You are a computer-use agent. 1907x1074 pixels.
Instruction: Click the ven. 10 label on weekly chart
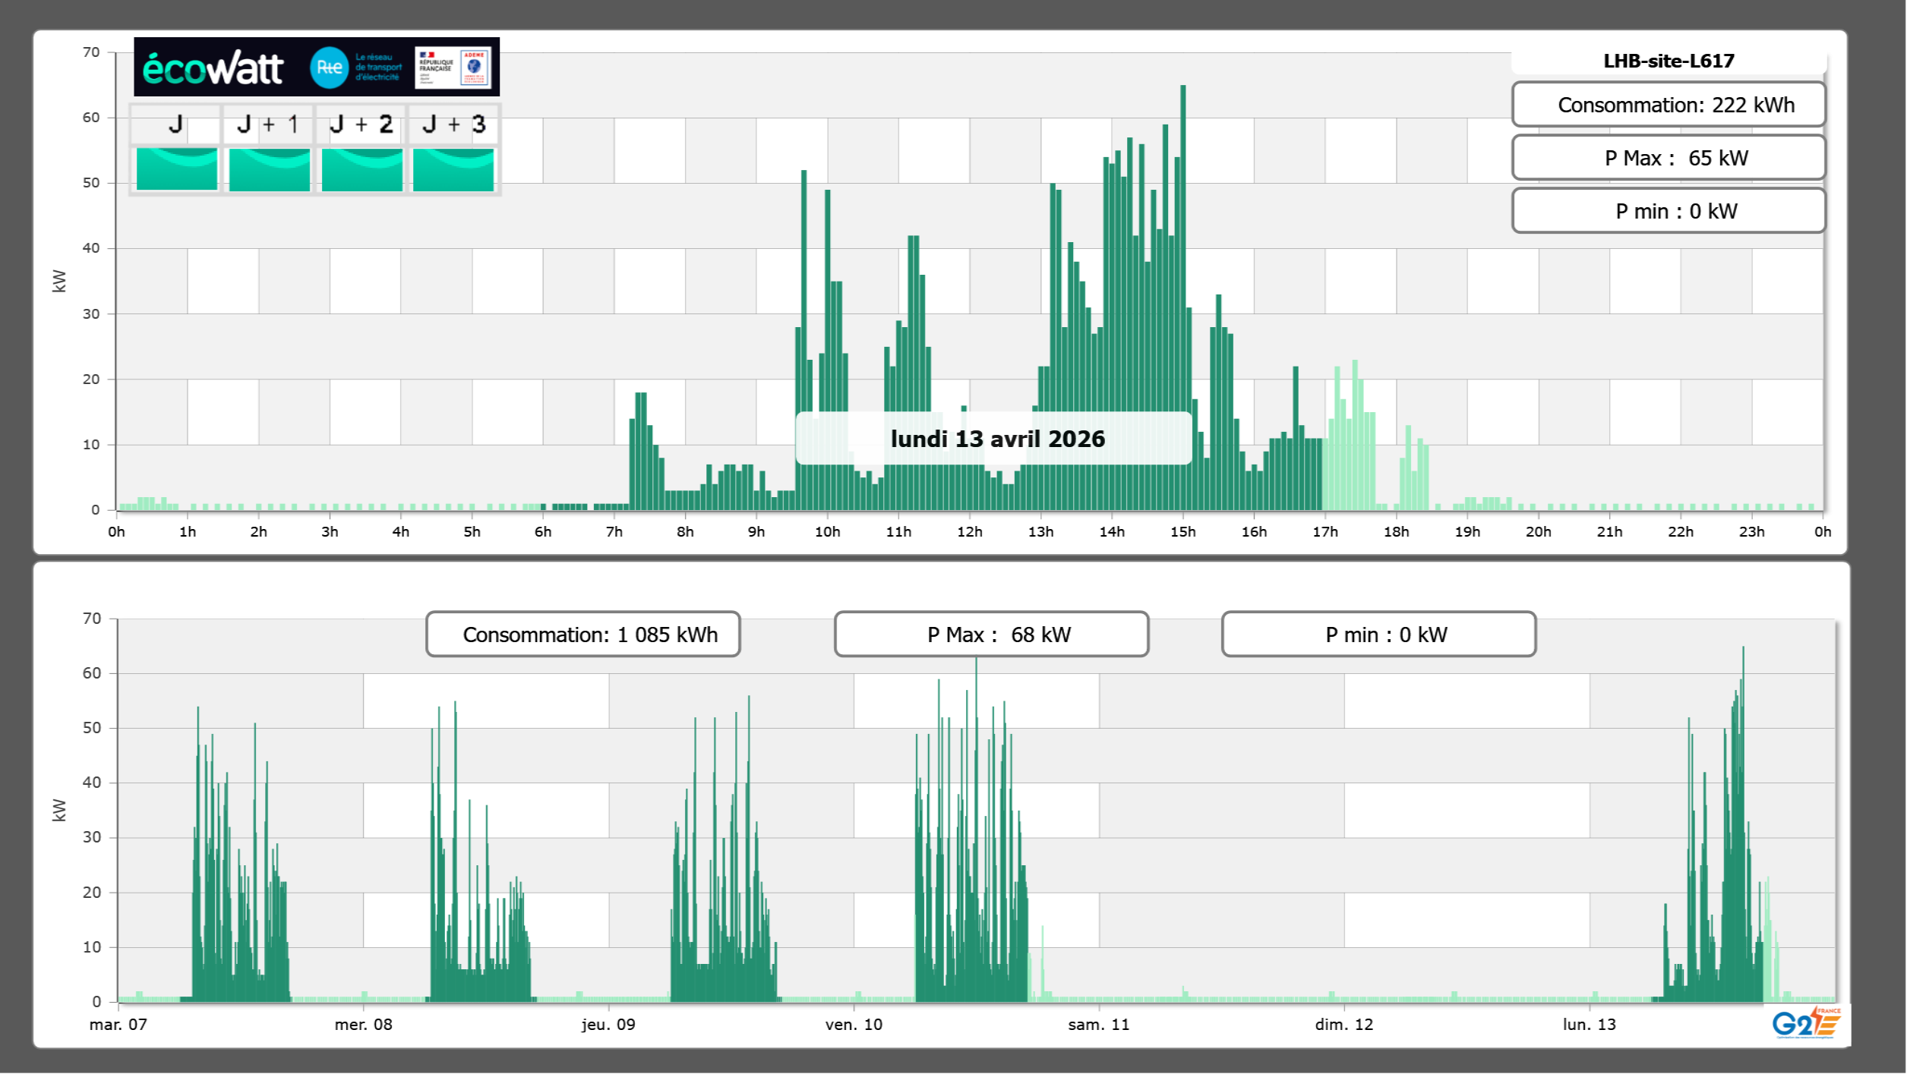point(854,1024)
